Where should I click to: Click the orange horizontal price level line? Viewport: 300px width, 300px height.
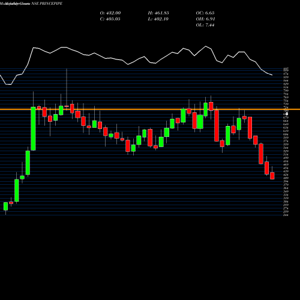(x=150, y=109)
